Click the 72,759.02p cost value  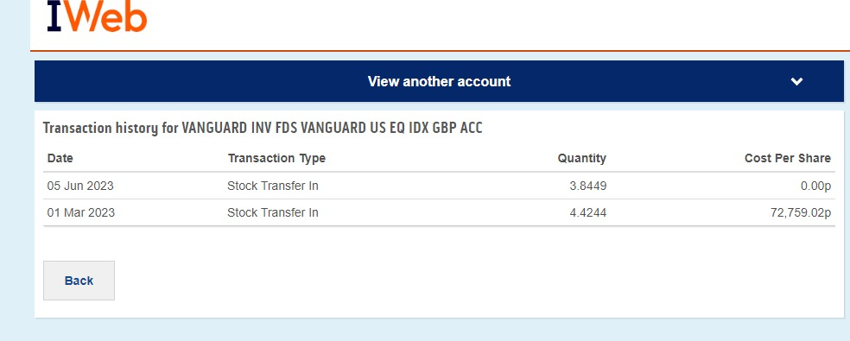point(800,212)
